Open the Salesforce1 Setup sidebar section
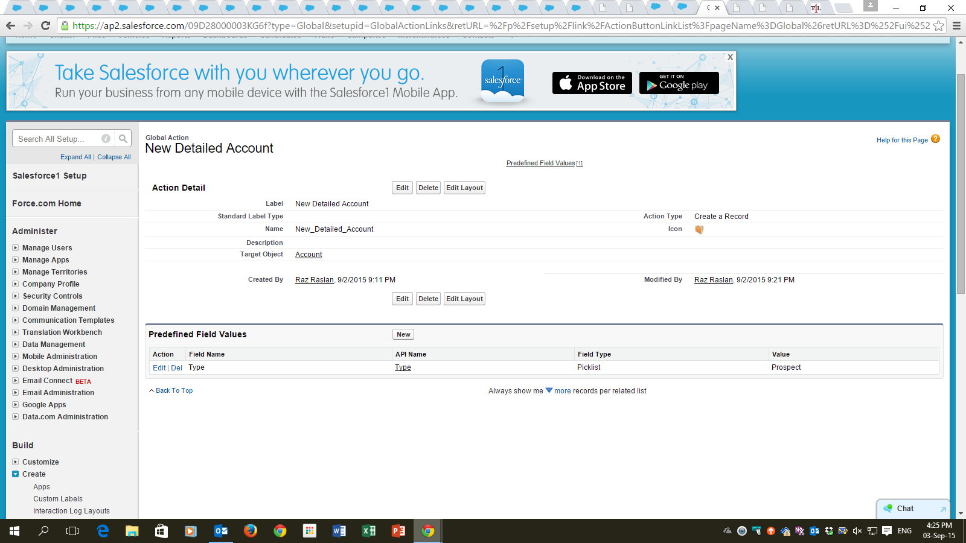 pyautogui.click(x=50, y=176)
